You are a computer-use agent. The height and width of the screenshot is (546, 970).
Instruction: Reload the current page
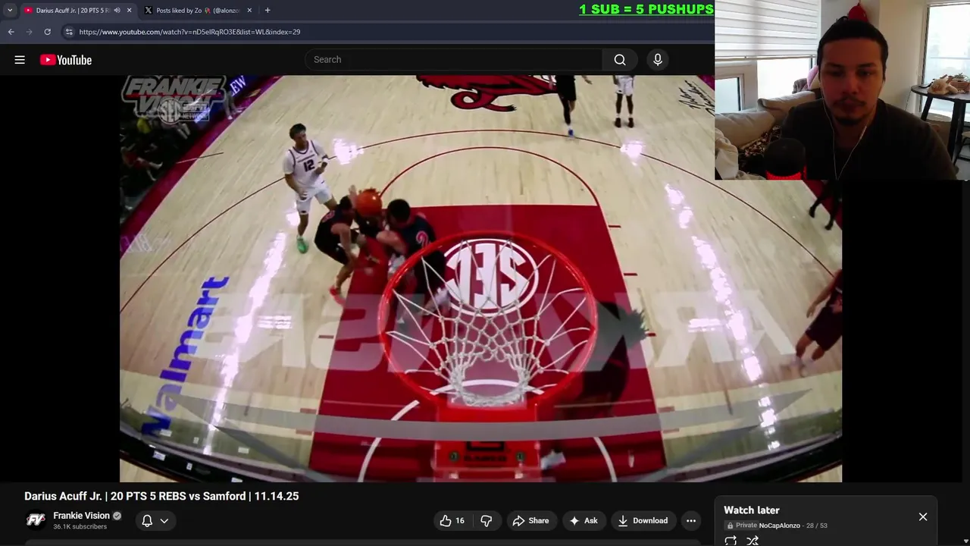[x=47, y=32]
